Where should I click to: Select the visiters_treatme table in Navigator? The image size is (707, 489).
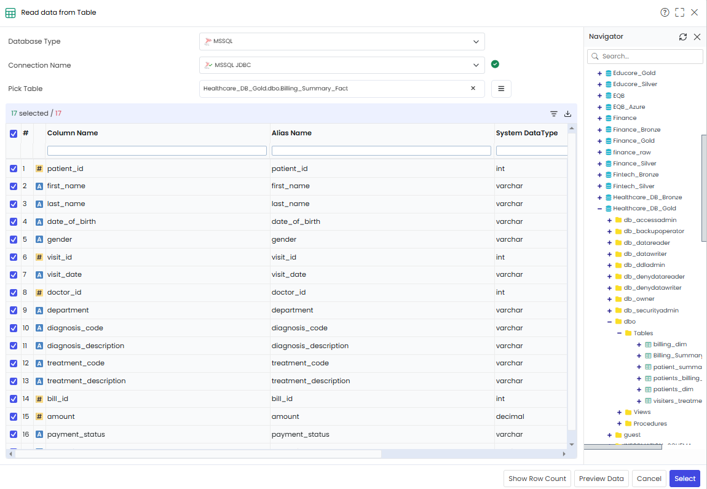[677, 400]
